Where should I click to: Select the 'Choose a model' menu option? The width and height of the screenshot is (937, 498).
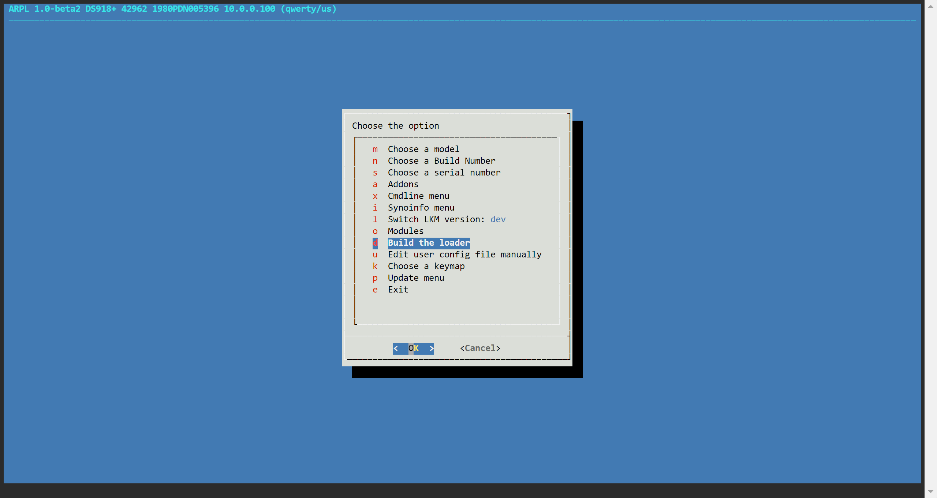click(x=423, y=149)
